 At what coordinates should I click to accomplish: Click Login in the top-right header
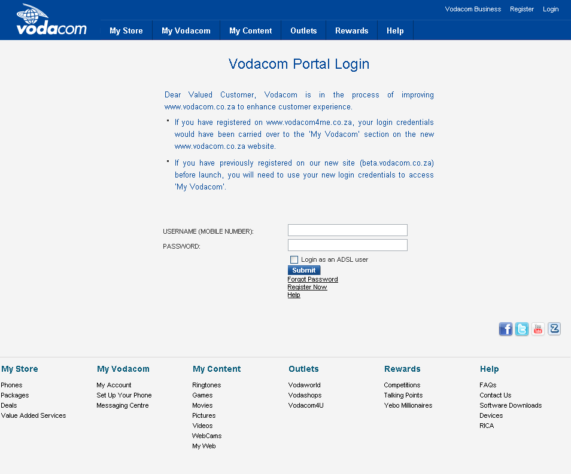551,9
